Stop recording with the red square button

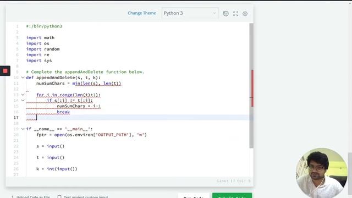(5, 71)
